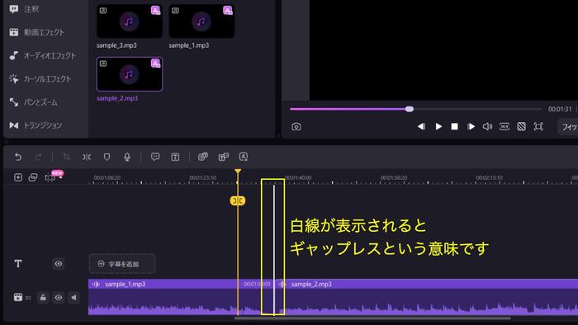Click the undo arrow icon
Screen dimensions: 578x325
17,158
